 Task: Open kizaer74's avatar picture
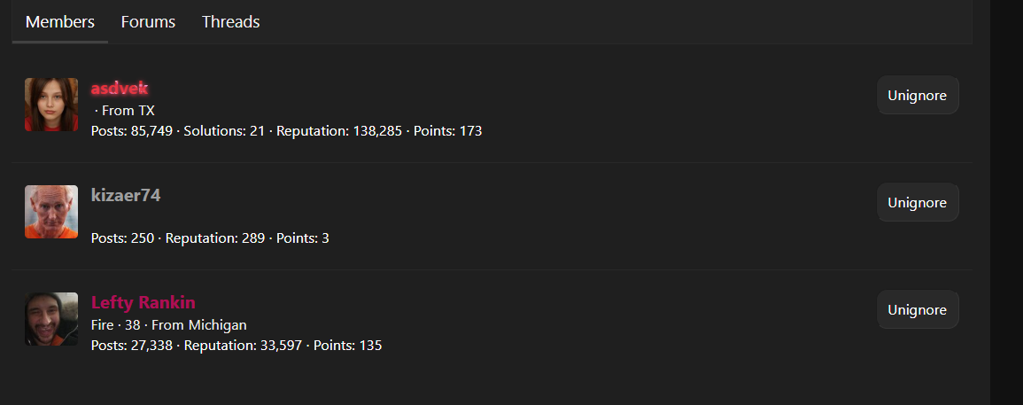click(x=51, y=212)
